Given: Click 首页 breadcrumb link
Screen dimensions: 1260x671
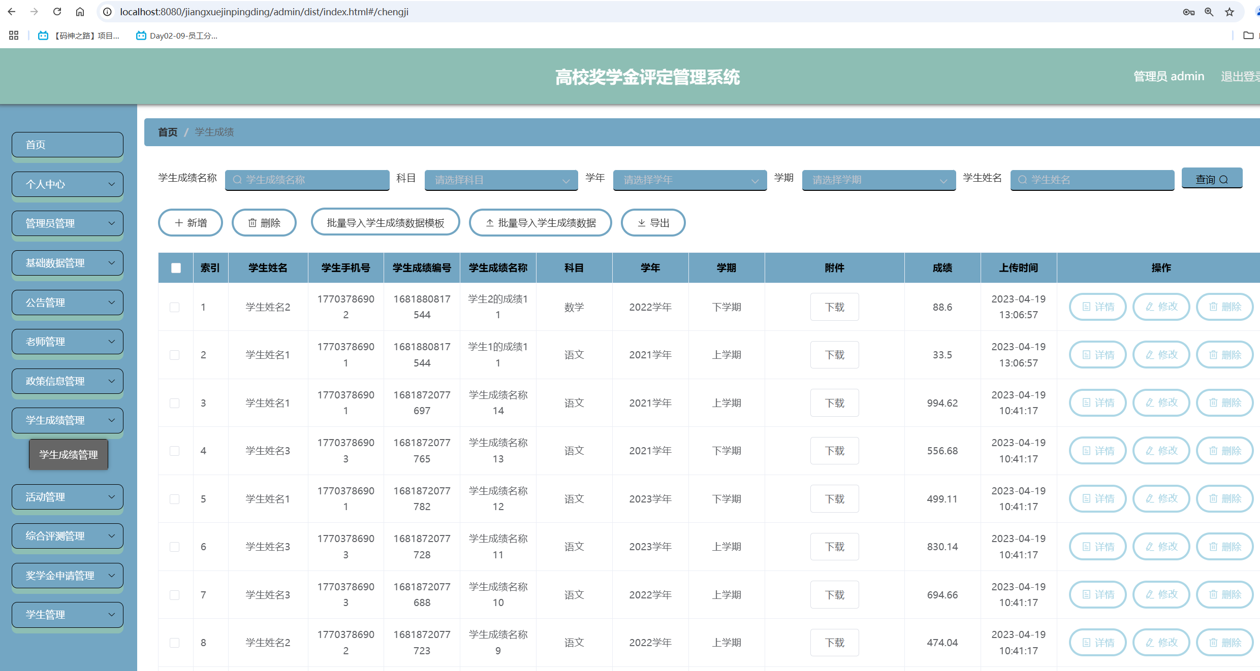Looking at the screenshot, I should [x=168, y=132].
